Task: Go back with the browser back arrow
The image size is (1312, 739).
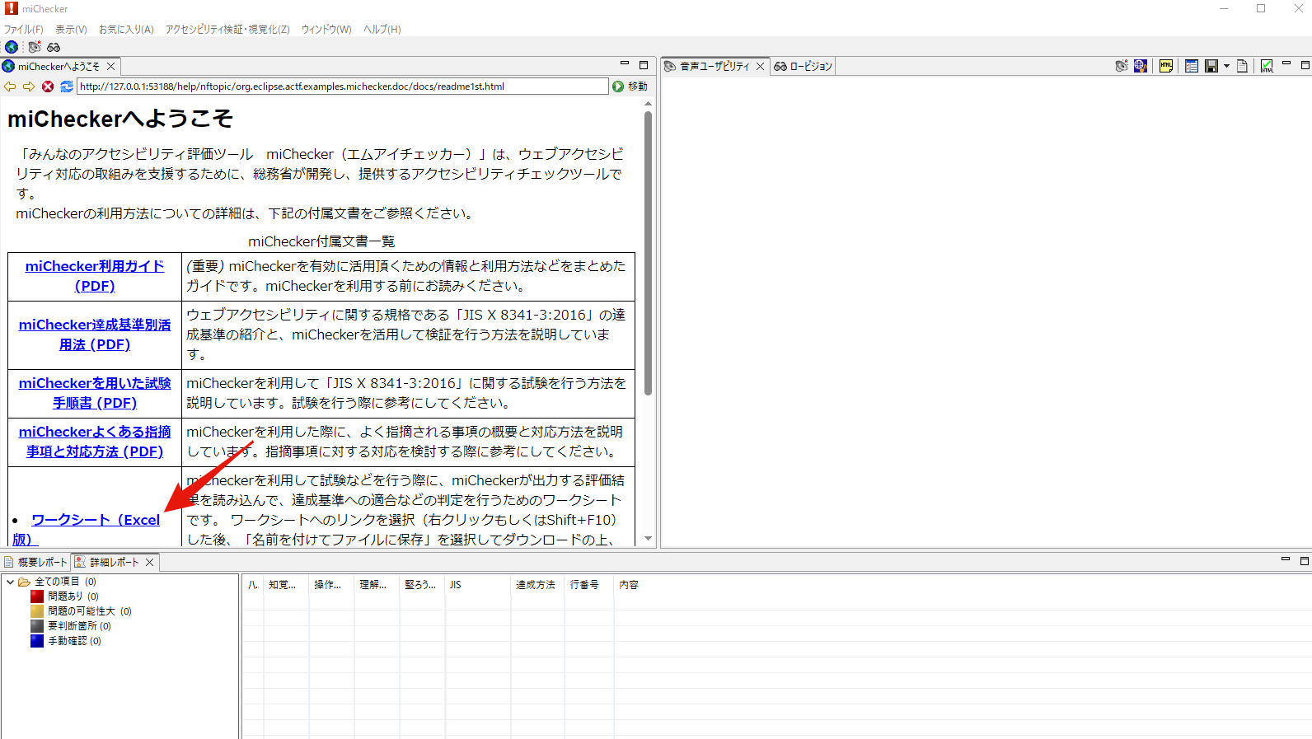Action: 10,87
